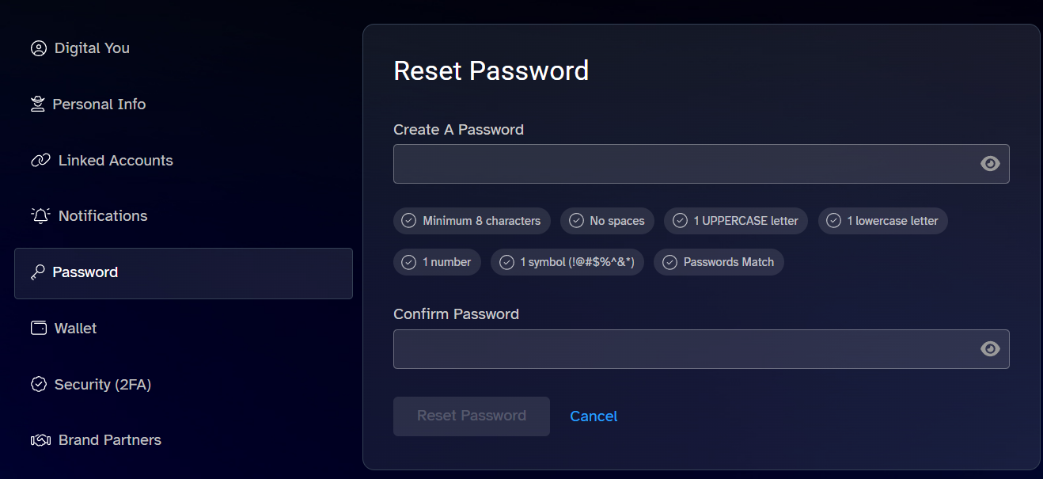Screen dimensions: 1043x479
Task: Click the Passwords Match requirement chip
Action: (719, 262)
